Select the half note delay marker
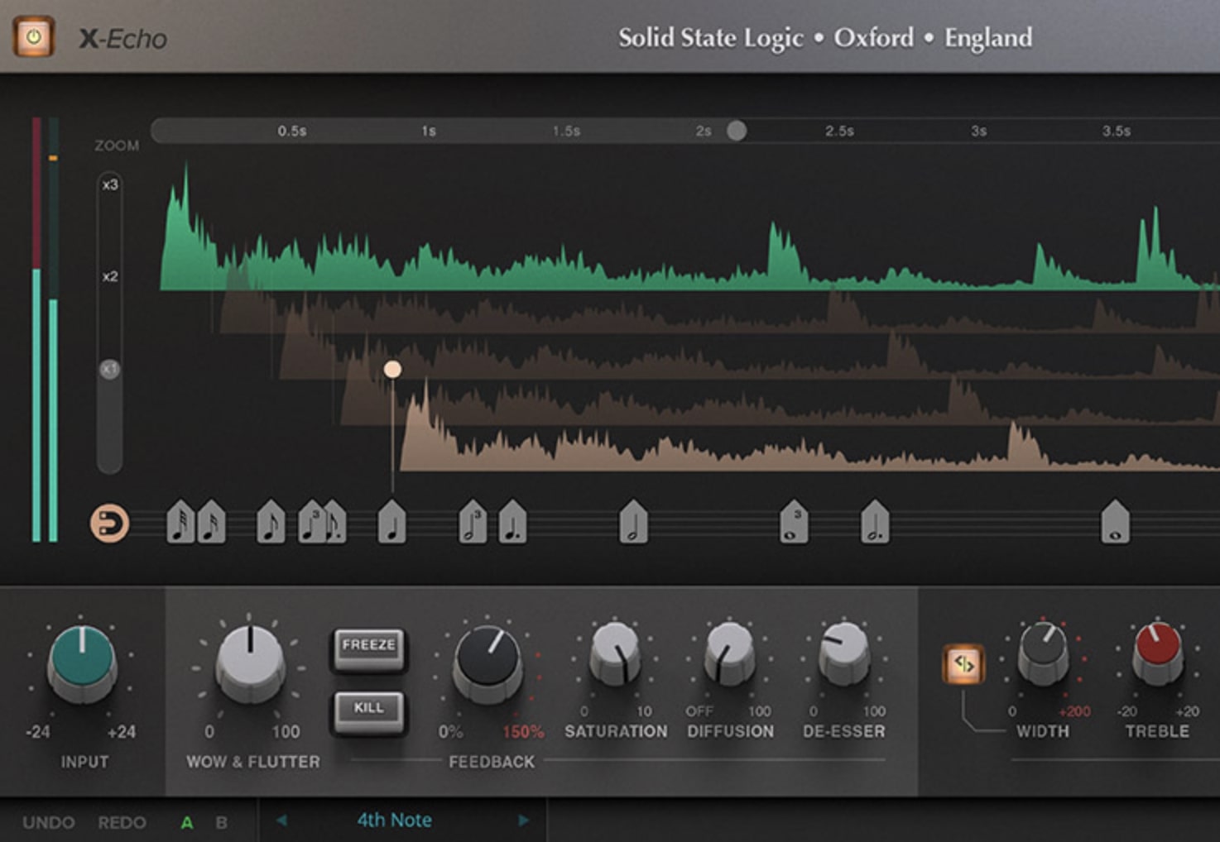 [633, 522]
